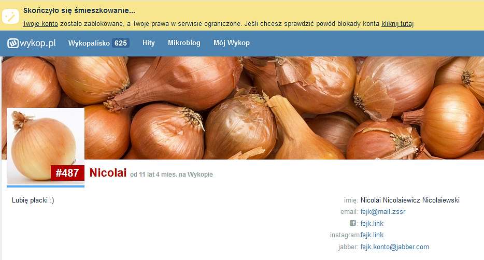
Task: Click the 'kliknij tutaj' link
Action: tap(397, 23)
